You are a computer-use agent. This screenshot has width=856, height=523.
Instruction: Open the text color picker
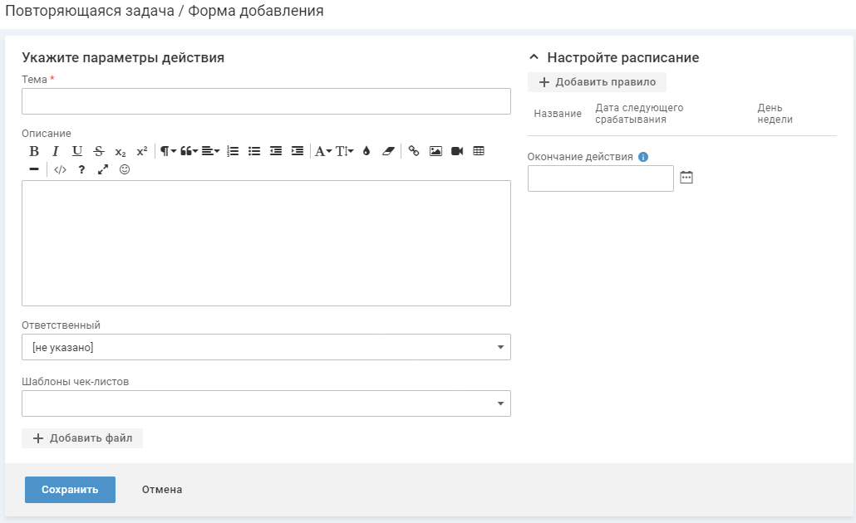point(366,151)
